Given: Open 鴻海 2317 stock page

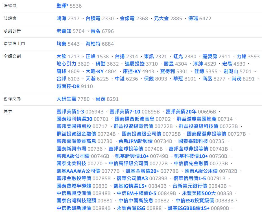Looking at the screenshot, I should (x=68, y=19).
